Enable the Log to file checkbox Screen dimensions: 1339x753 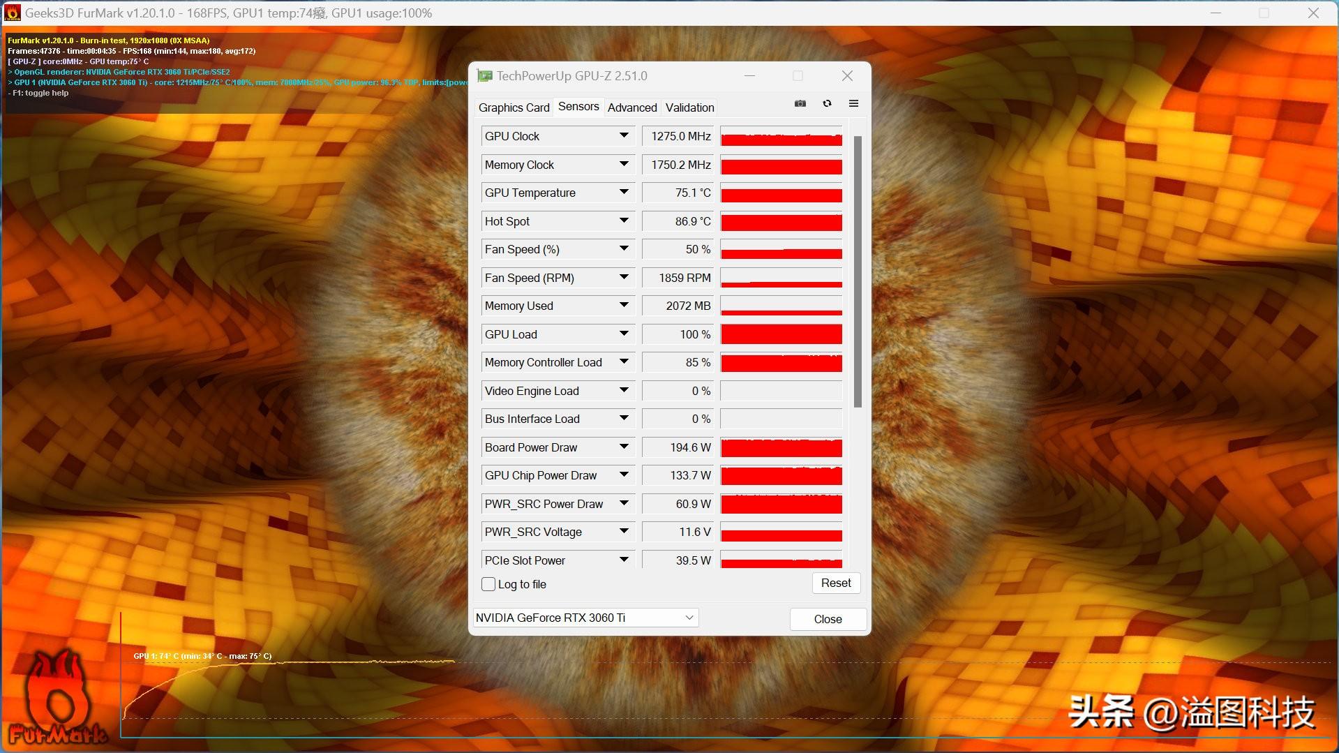pos(488,584)
